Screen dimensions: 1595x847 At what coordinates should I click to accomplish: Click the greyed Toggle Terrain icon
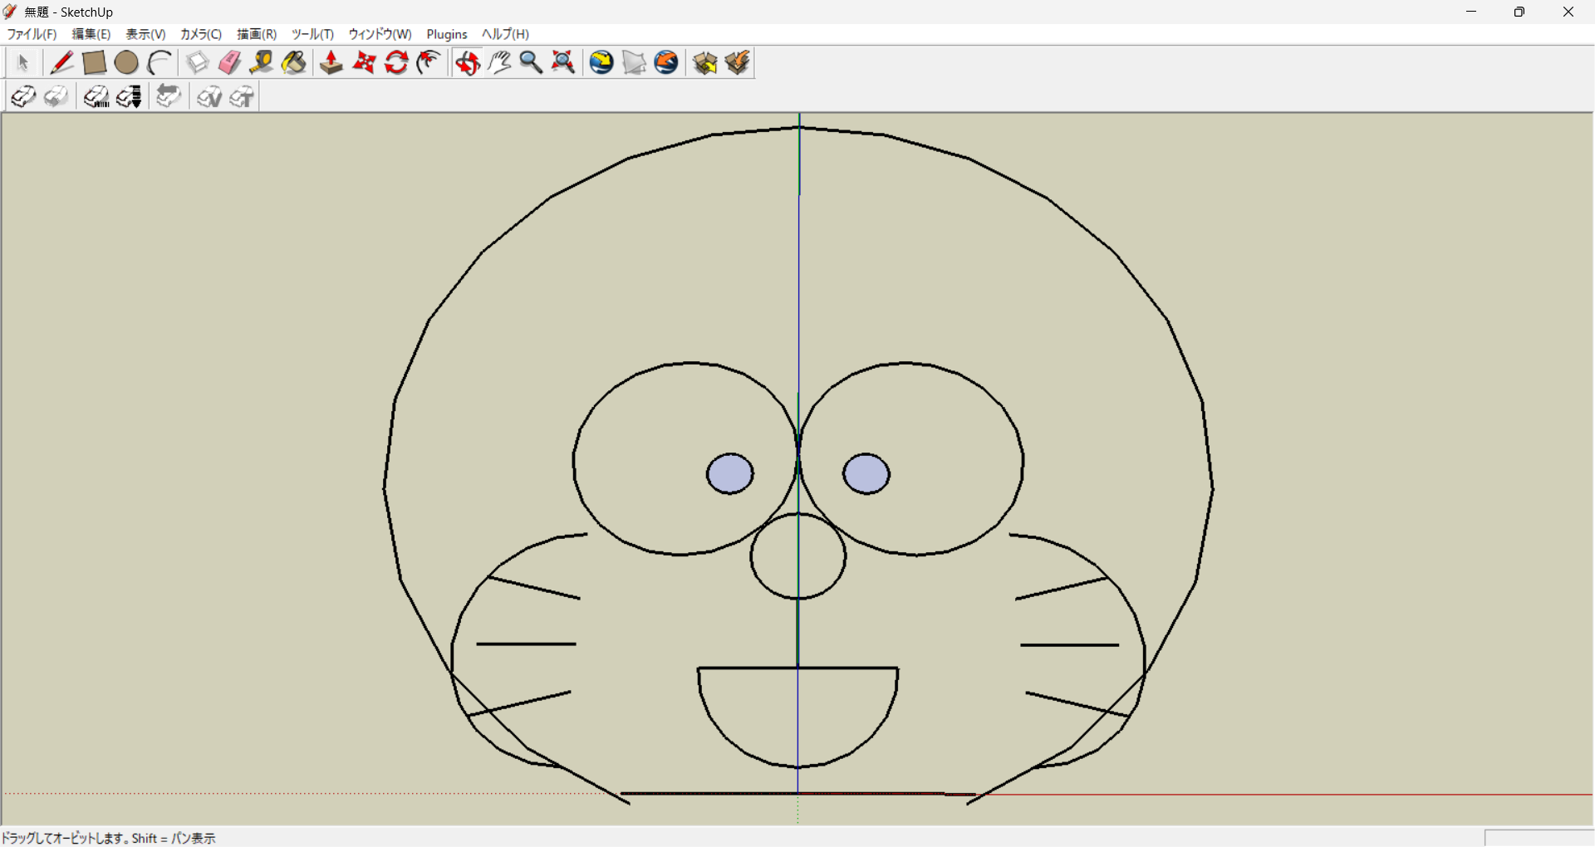[634, 62]
